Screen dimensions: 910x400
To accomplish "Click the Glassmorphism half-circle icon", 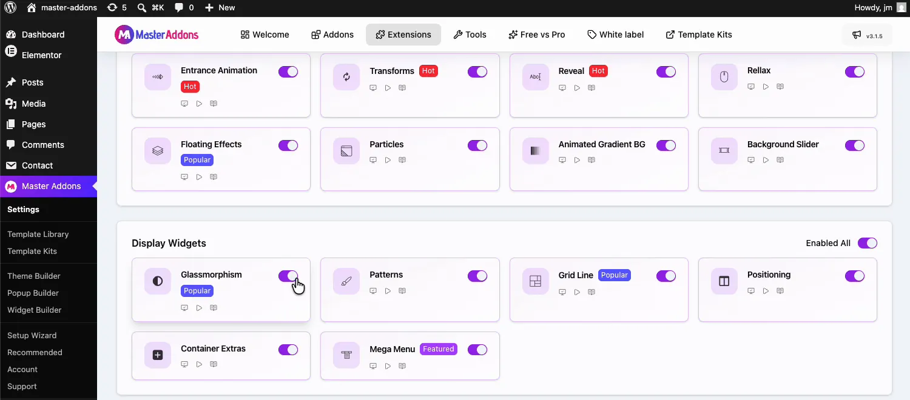I will coord(158,281).
